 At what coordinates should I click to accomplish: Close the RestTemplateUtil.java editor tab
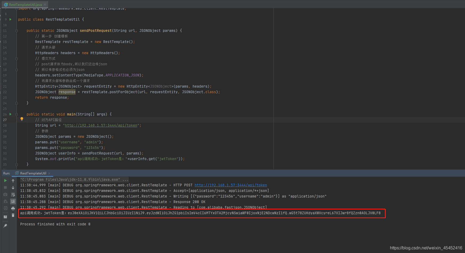click(45, 5)
